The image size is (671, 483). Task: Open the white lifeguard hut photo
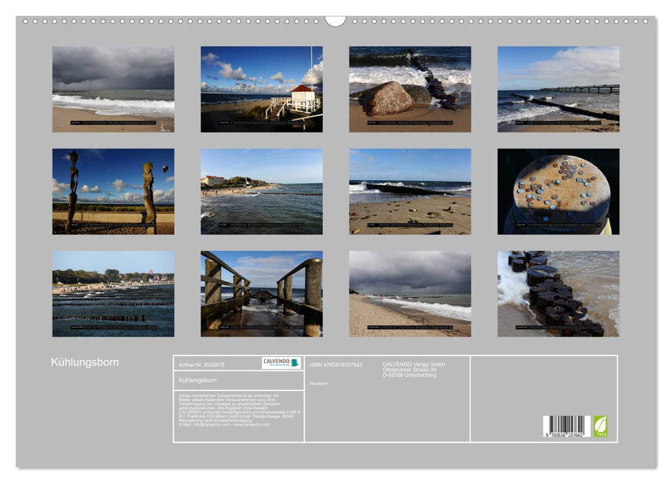[261, 89]
